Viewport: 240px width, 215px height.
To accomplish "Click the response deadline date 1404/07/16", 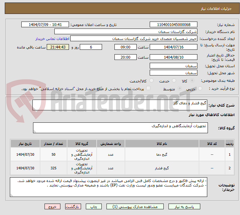I will click(174, 47).
